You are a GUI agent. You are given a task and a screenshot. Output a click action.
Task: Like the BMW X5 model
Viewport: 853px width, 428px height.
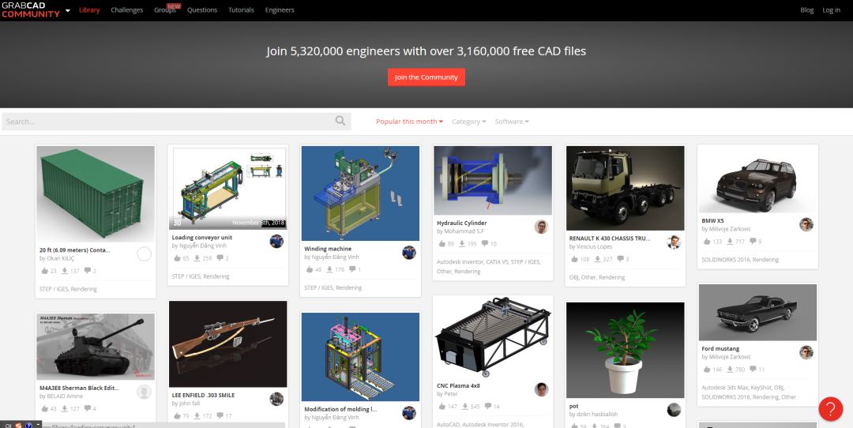(x=706, y=242)
